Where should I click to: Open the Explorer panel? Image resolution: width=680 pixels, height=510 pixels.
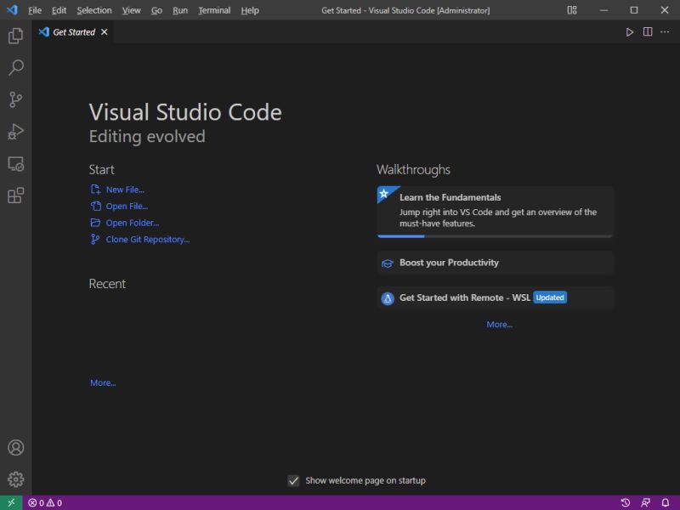(x=15, y=35)
